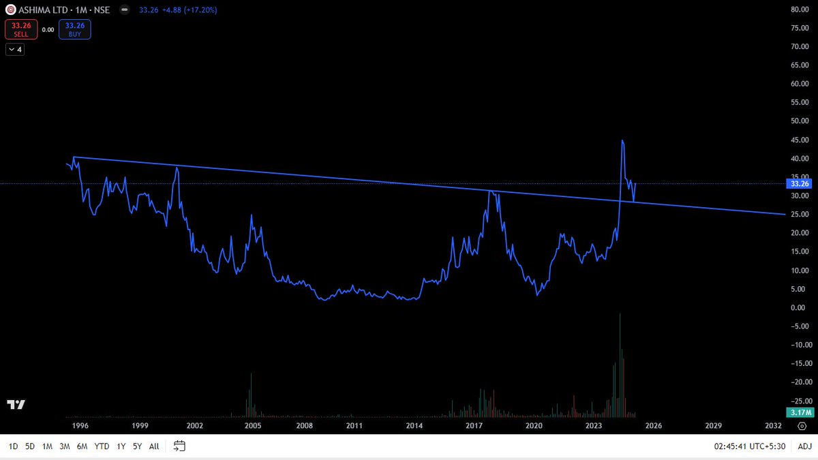818x460 pixels.
Task: Click the 0.00 price axis label
Action: [x=798, y=307]
